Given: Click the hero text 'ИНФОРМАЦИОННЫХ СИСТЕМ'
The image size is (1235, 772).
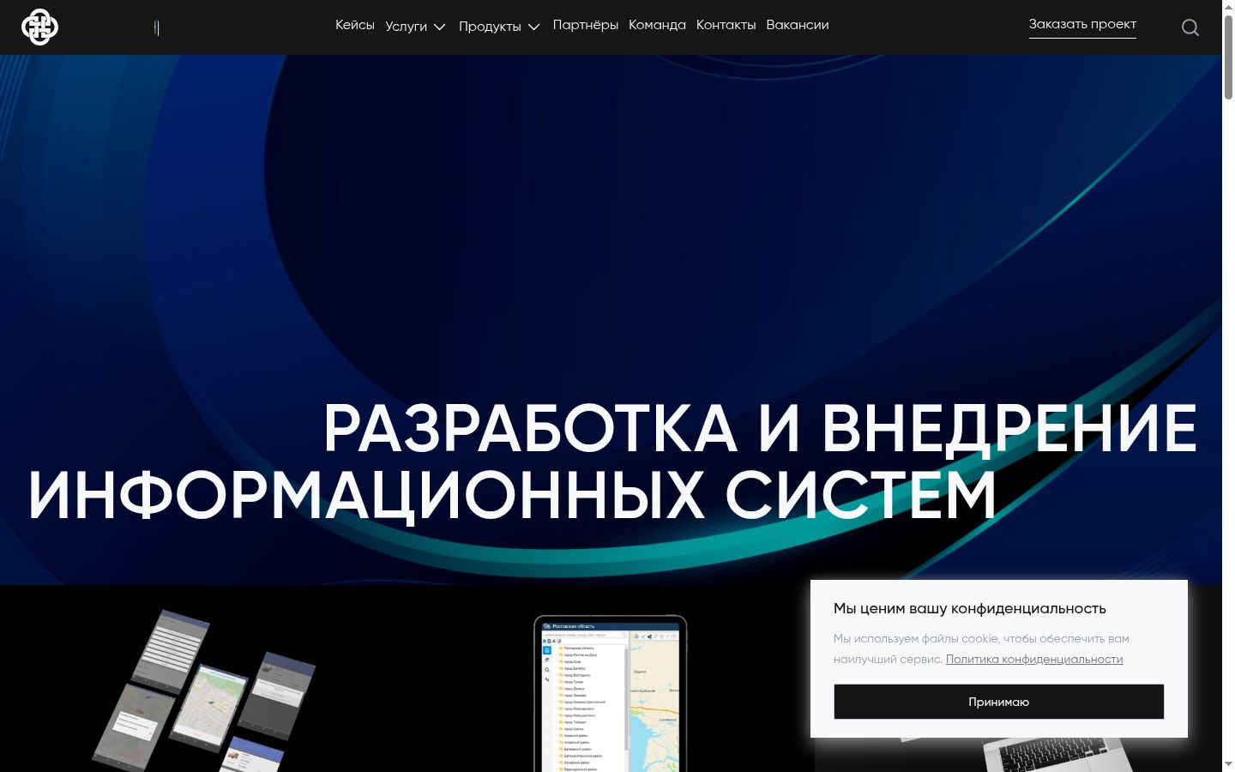Looking at the screenshot, I should click(x=512, y=495).
